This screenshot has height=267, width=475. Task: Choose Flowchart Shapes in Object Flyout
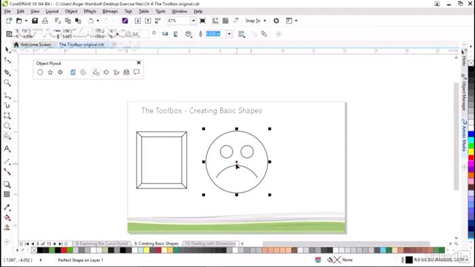[116, 73]
